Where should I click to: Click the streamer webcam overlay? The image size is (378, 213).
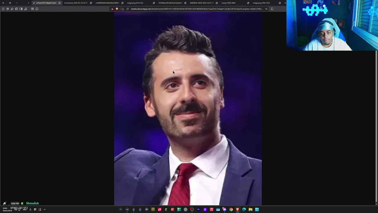point(332,25)
